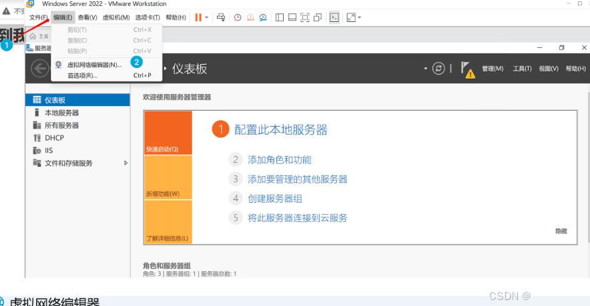Open 添加要管理的其他服务器 link

tap(298, 179)
